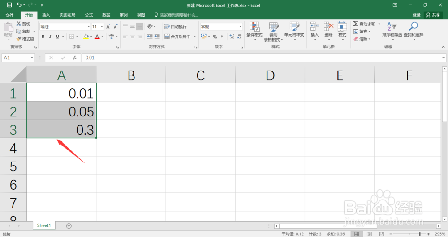Toggle underline formatting U

click(x=57, y=37)
